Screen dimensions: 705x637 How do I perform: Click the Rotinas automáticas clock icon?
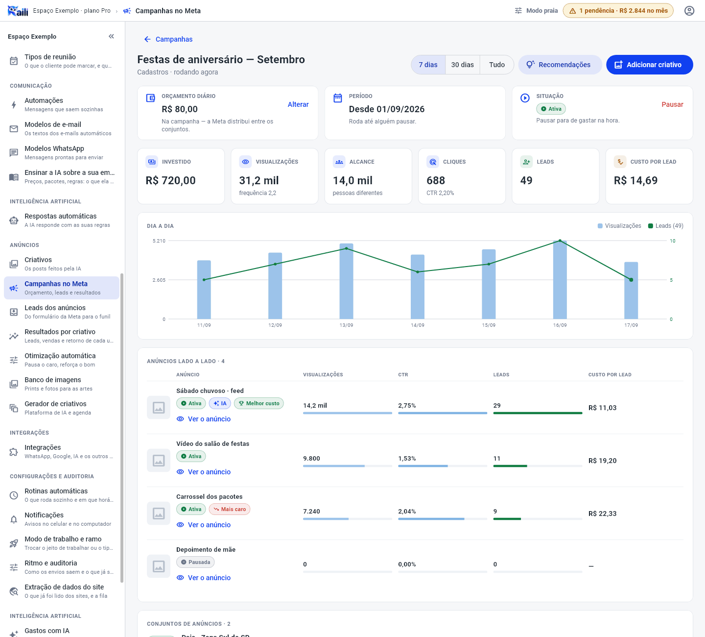[x=14, y=495]
